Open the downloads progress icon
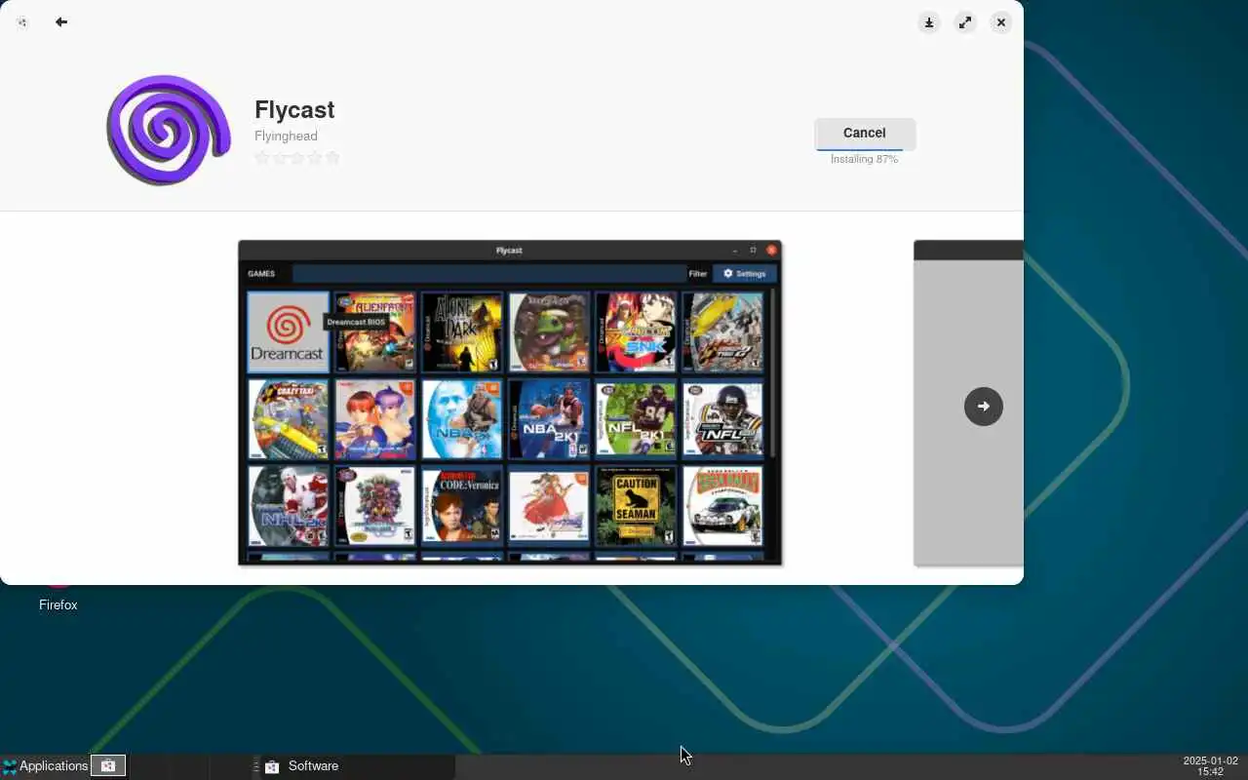This screenshot has width=1248, height=780. 928,22
